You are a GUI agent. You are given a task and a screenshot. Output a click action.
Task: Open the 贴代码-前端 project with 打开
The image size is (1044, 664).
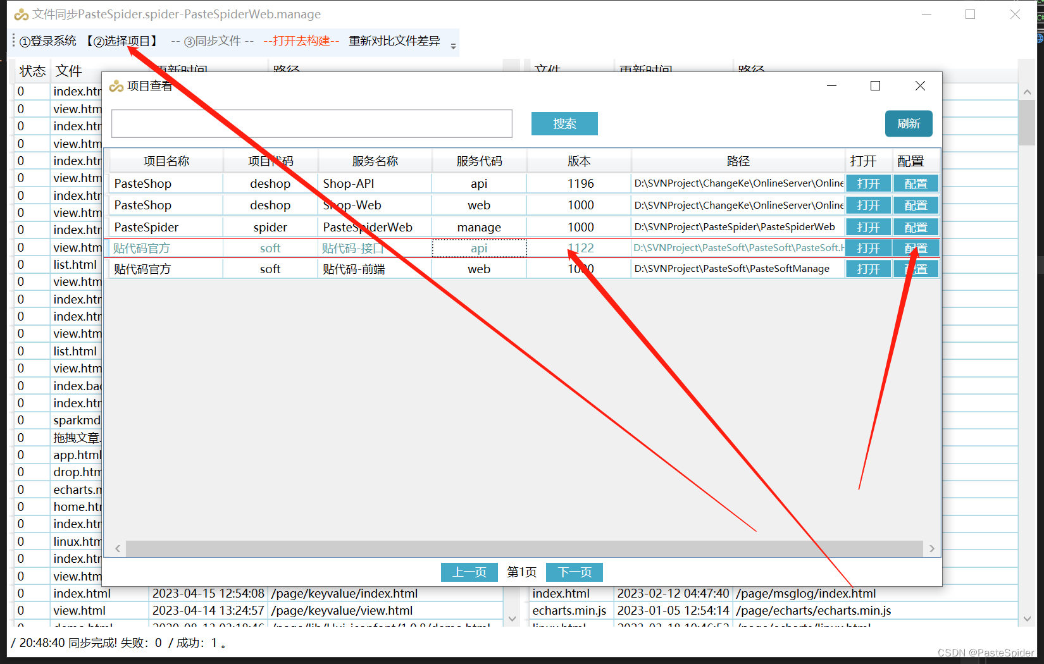click(x=868, y=269)
